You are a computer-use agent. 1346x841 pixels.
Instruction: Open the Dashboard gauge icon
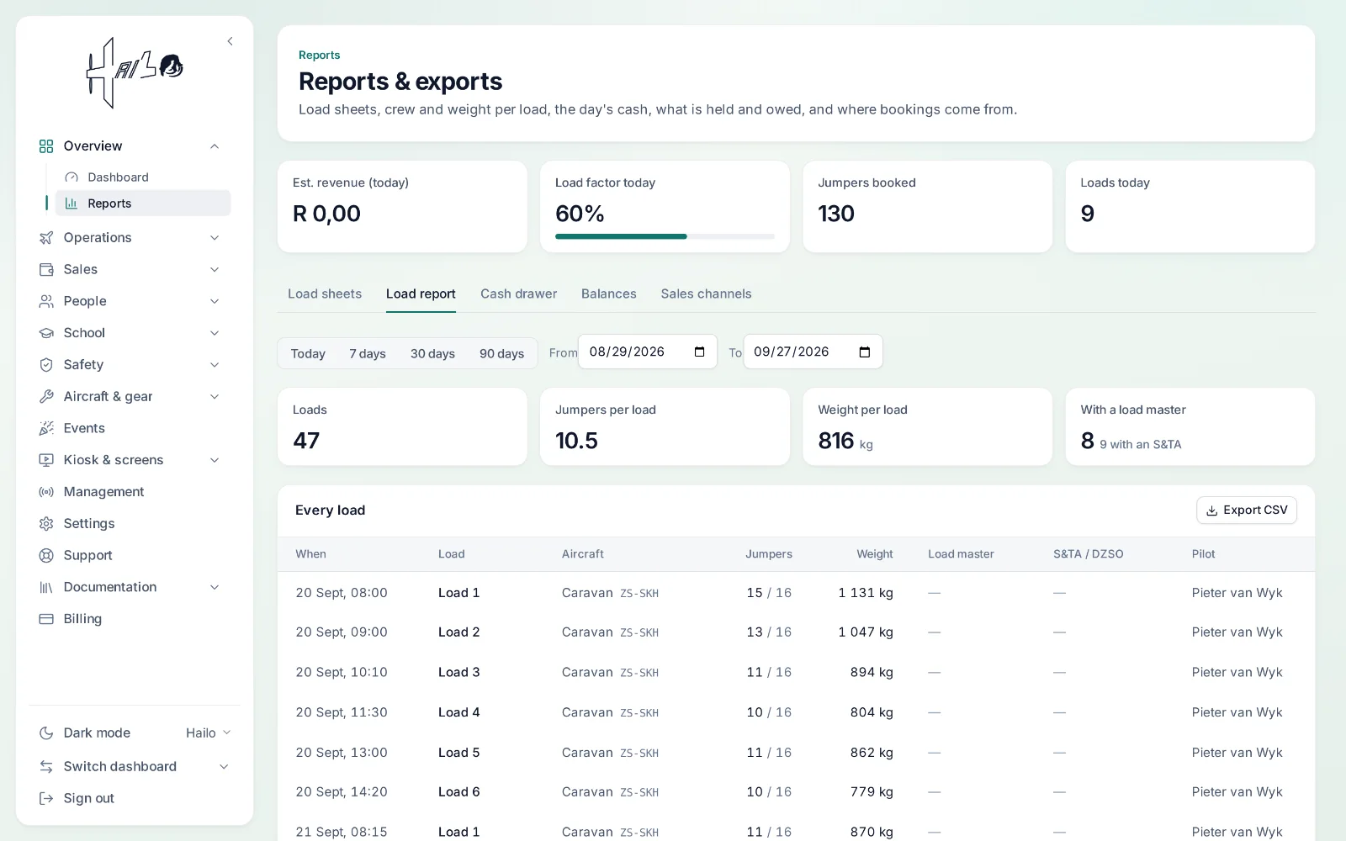point(72,177)
